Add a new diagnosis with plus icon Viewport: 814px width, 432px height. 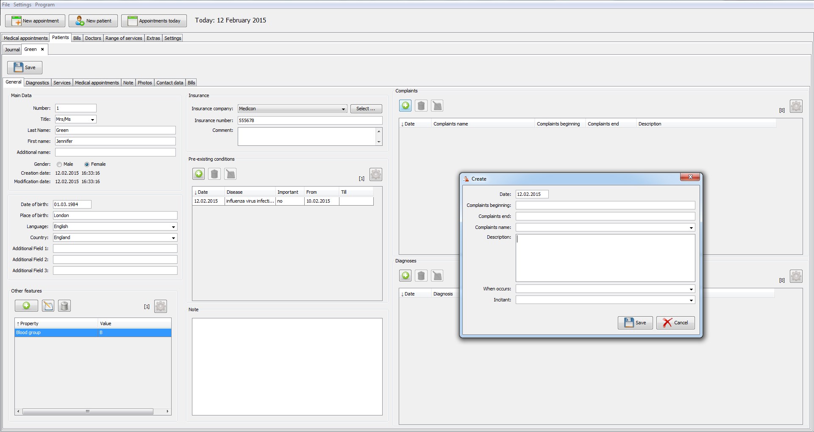(405, 276)
